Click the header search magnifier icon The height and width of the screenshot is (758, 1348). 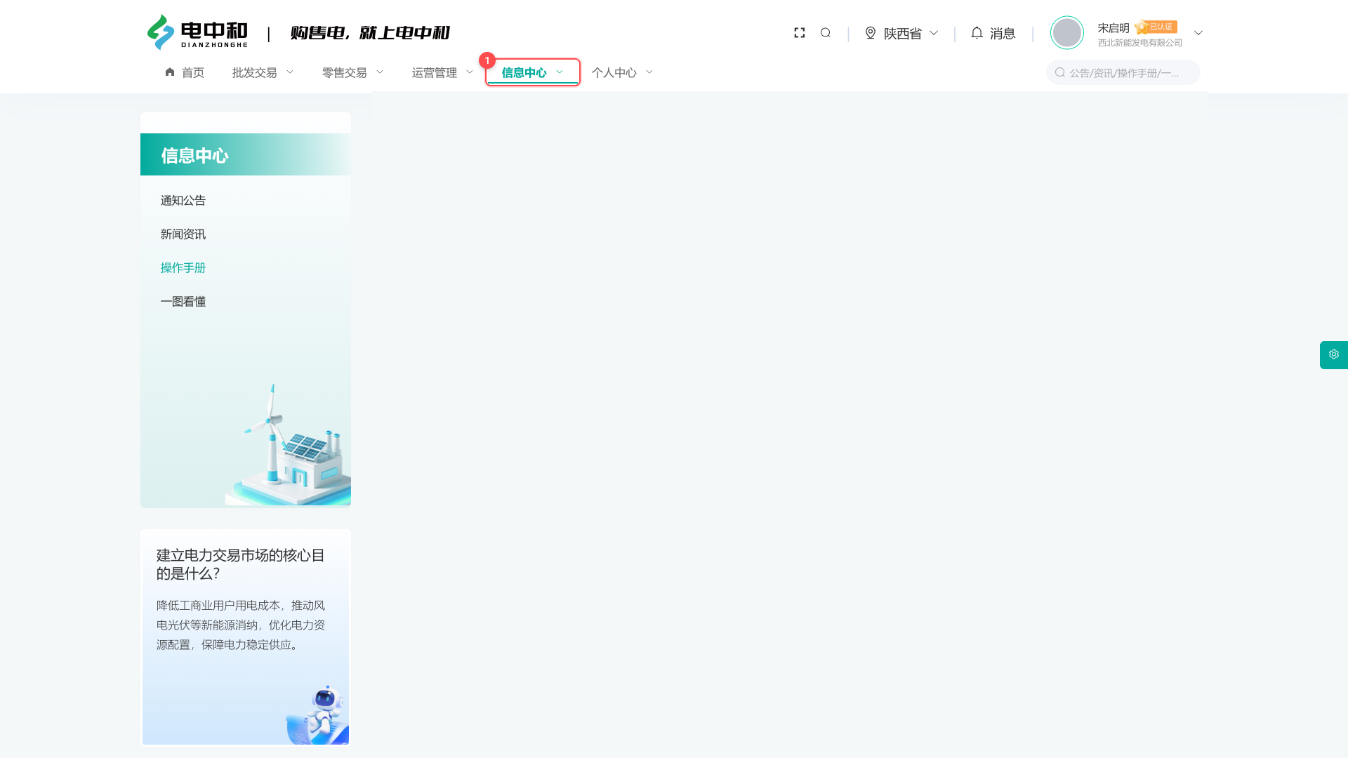tap(826, 33)
